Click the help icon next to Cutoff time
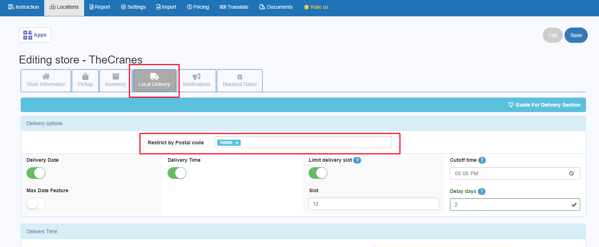The image size is (599, 247). point(482,160)
